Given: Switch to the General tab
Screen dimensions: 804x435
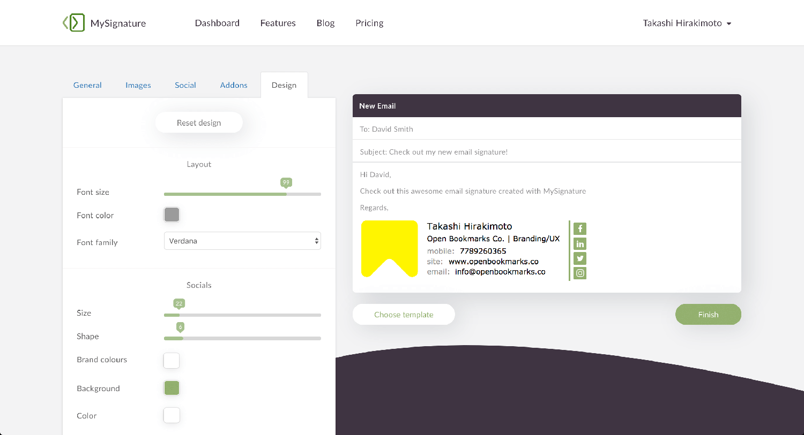Looking at the screenshot, I should pyautogui.click(x=87, y=85).
